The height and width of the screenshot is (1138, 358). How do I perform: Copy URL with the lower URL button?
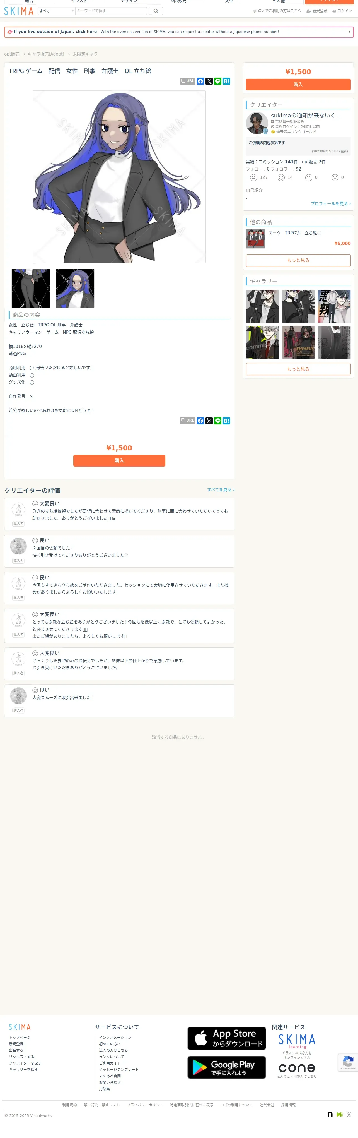[x=188, y=421]
